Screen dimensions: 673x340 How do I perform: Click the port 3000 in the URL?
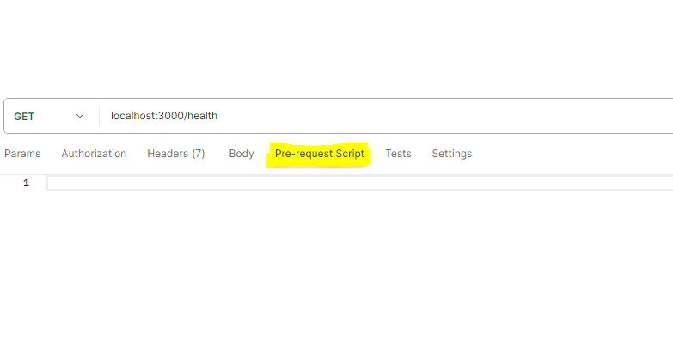[x=171, y=116]
